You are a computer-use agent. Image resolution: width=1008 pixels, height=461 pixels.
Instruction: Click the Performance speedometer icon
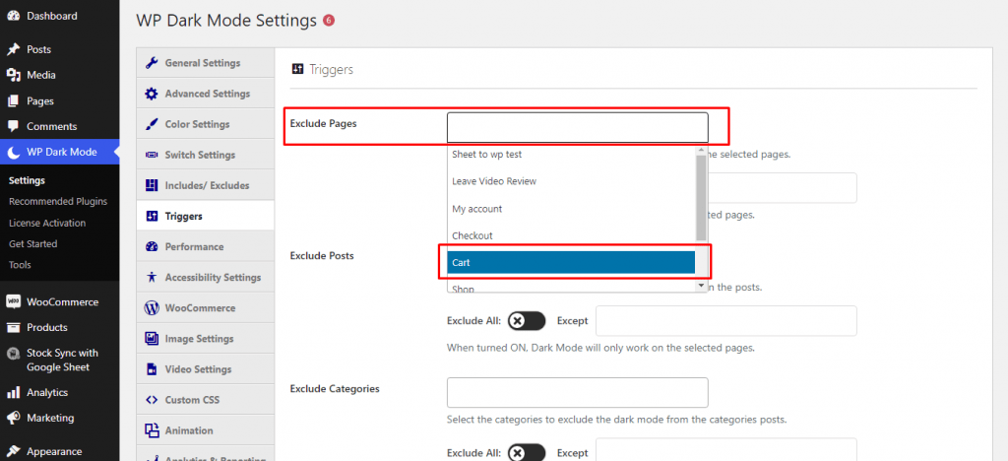click(152, 247)
